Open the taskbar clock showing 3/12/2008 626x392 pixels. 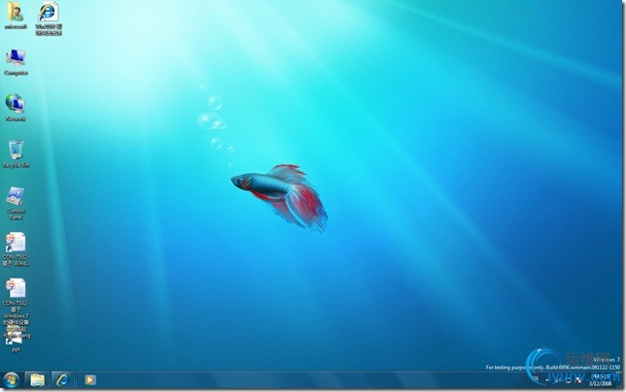click(x=601, y=380)
